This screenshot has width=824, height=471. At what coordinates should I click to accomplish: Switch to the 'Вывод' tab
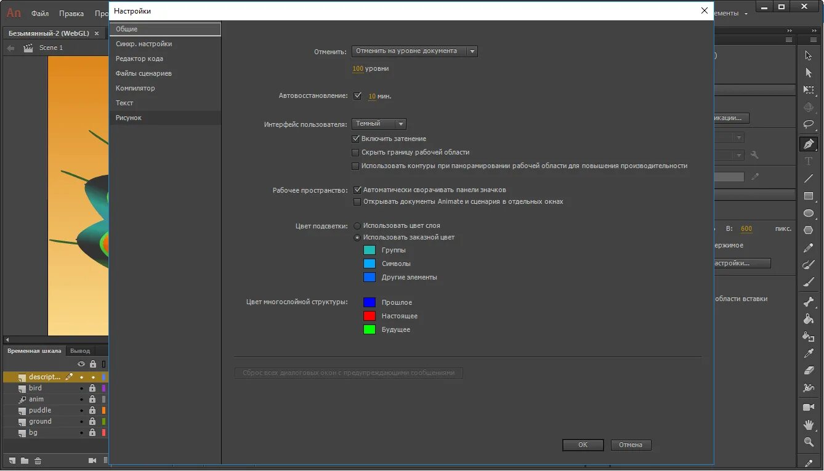tap(79, 350)
